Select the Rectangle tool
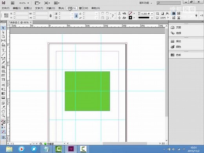This screenshot has height=153, width=204. 3,71
